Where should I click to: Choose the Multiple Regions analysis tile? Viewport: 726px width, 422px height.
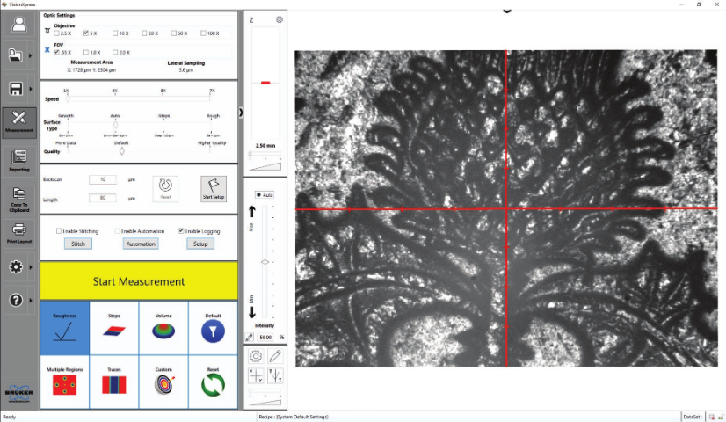[x=64, y=382]
